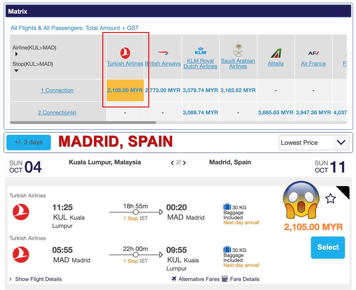Select the 3,069.74 MYR two-connection fare
The image size is (356, 290).
(201, 112)
